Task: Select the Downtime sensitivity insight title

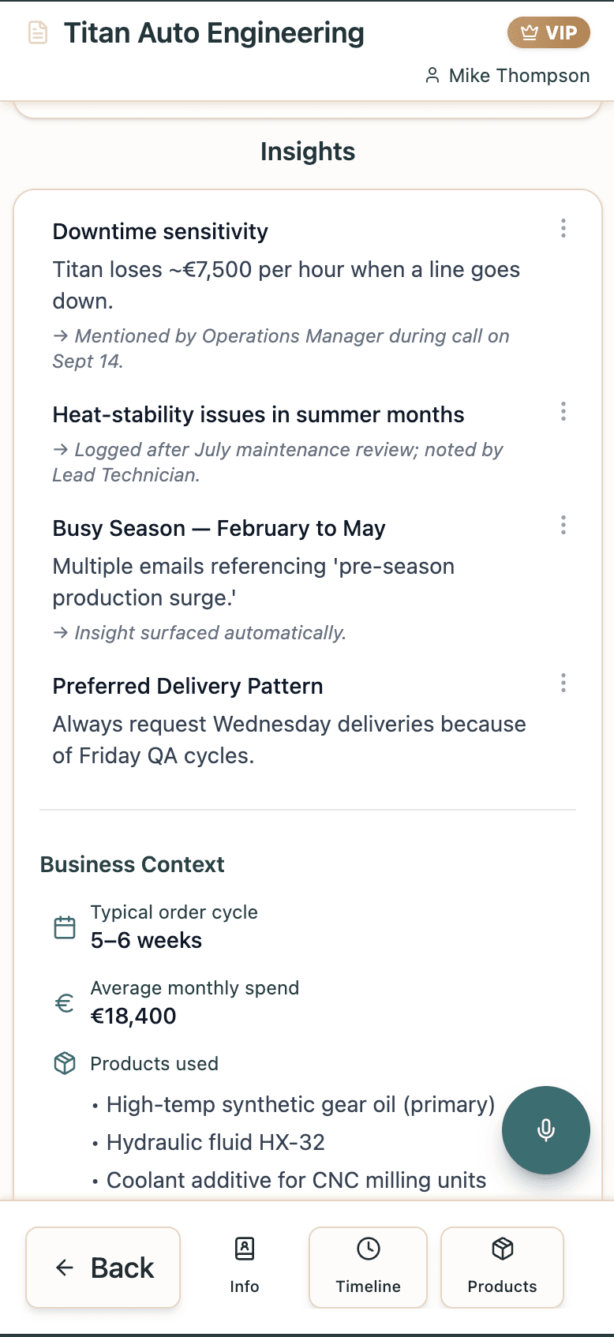Action: click(x=160, y=231)
